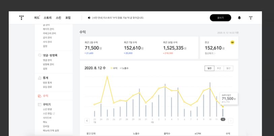Click the 클릭수 column header
The image size is (274, 136).
[167, 134]
